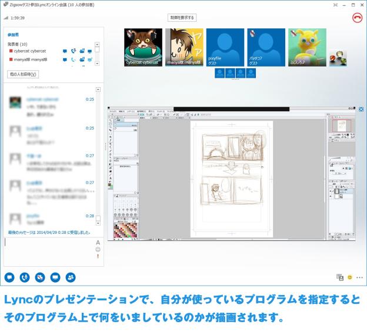Image resolution: width=367 pixels, height=331 pixels.
Task: Click 制御を要求する request control button
Action: pos(182,18)
